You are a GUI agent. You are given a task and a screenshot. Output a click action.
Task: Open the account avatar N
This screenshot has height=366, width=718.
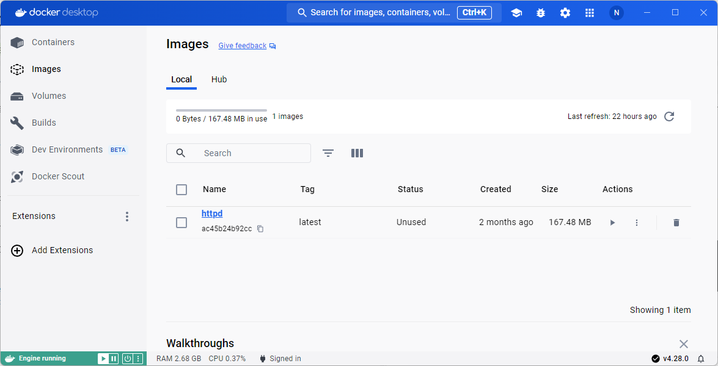pyautogui.click(x=617, y=13)
